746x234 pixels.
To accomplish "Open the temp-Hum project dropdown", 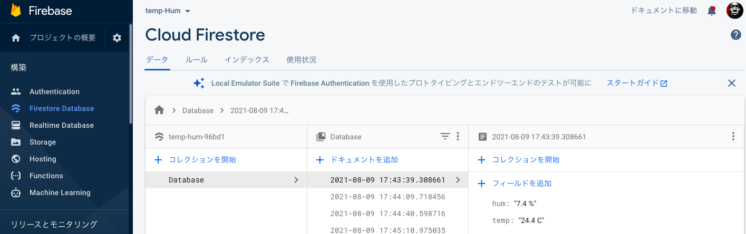I will (168, 11).
